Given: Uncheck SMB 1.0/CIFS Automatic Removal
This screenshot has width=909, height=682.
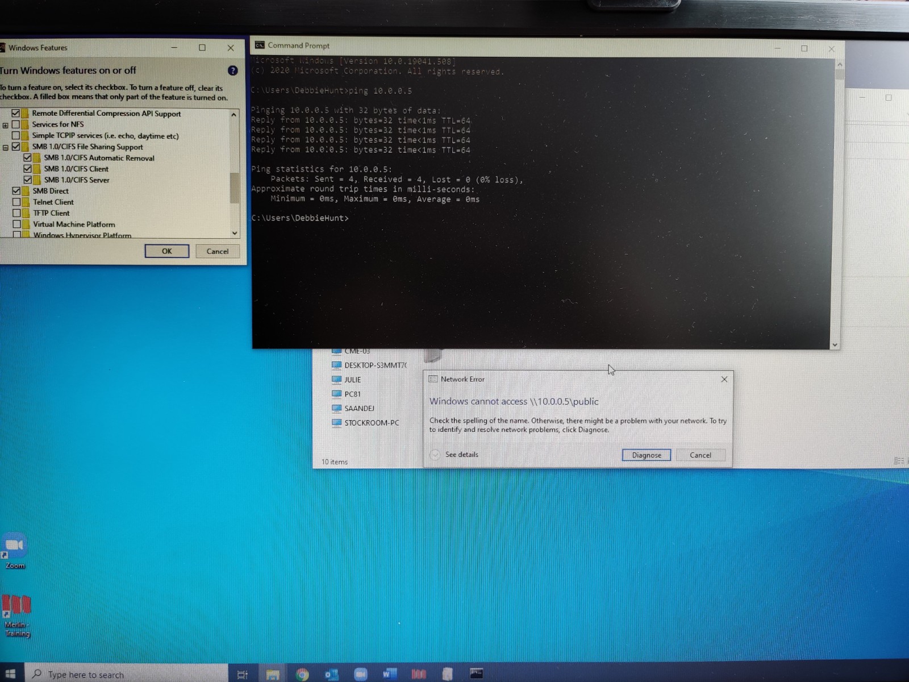Looking at the screenshot, I should tap(27, 157).
